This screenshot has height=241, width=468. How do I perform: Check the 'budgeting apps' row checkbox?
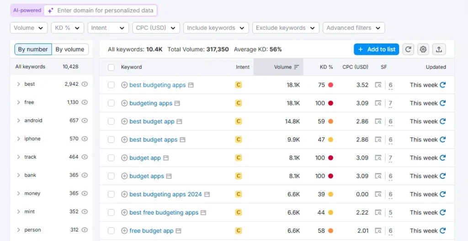(x=111, y=103)
